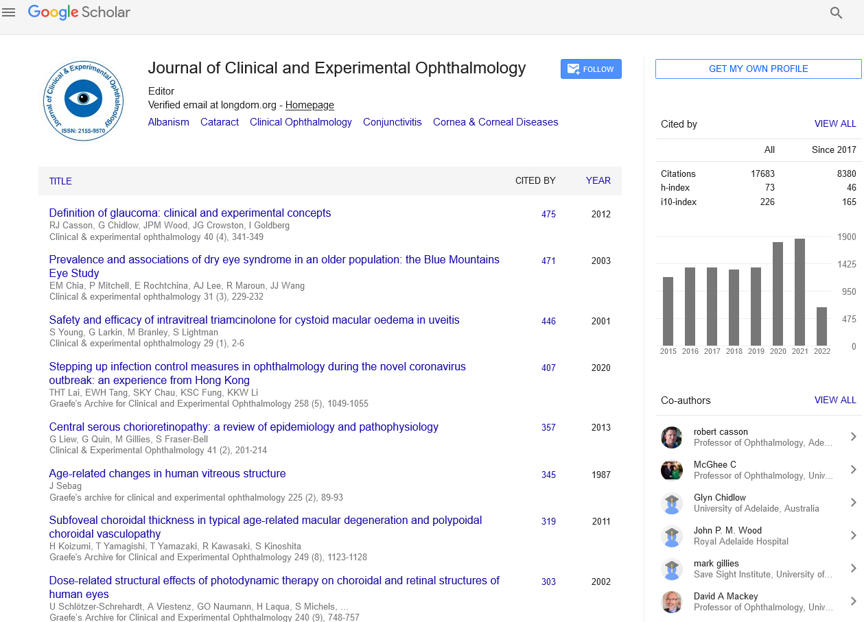Sort publications by the TITLE column
The height and width of the screenshot is (622, 864).
point(60,181)
